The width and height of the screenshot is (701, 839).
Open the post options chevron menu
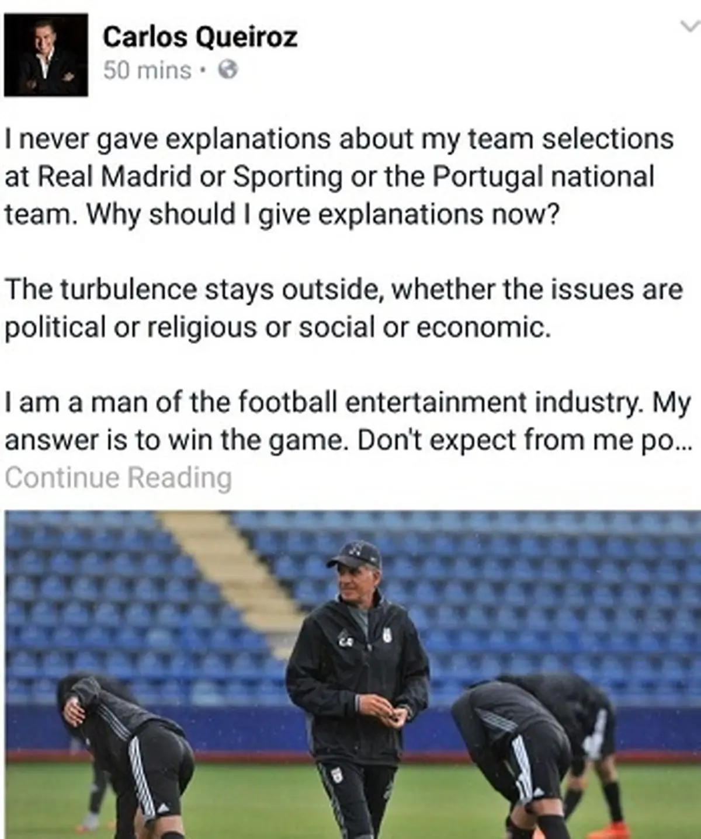tap(689, 26)
